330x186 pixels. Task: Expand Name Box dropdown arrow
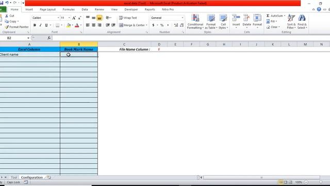28,38
